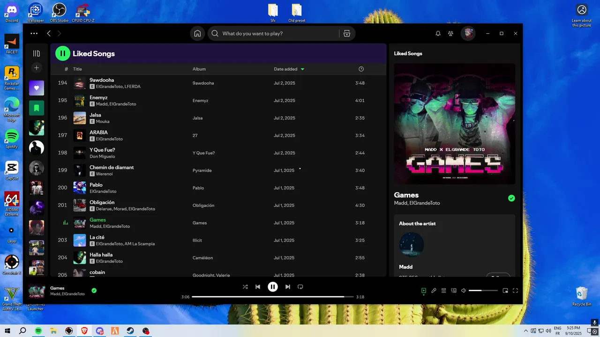Select the track Pablo
This screenshot has height=337, width=600.
pyautogui.click(x=218, y=188)
